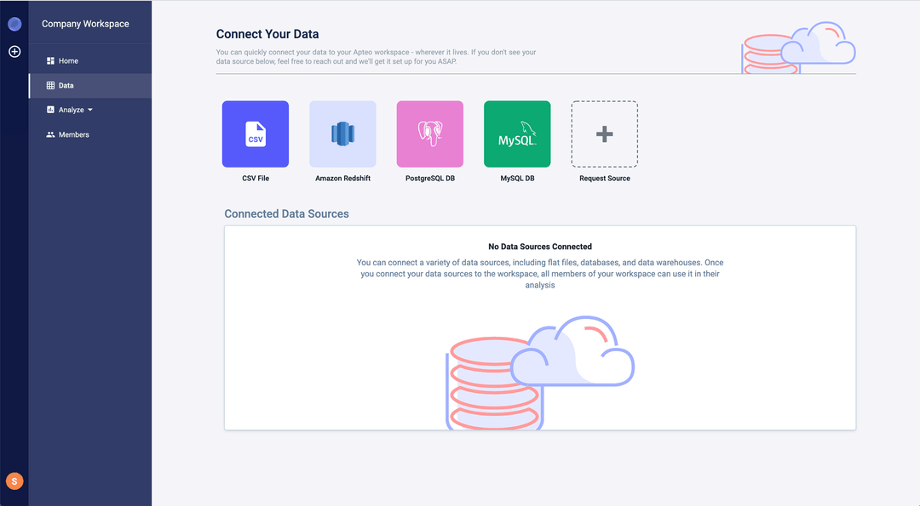Click the Company Workspace title
920x506 pixels.
click(86, 24)
